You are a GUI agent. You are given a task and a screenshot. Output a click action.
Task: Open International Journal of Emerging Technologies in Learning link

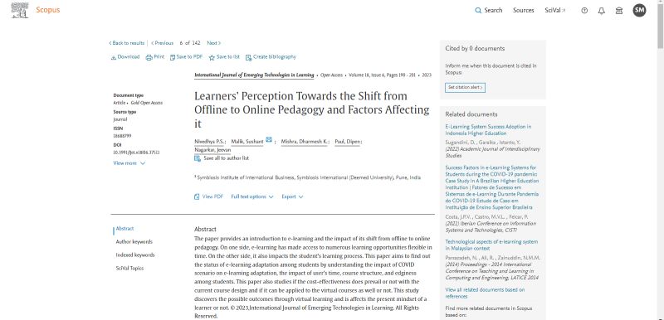[254, 75]
